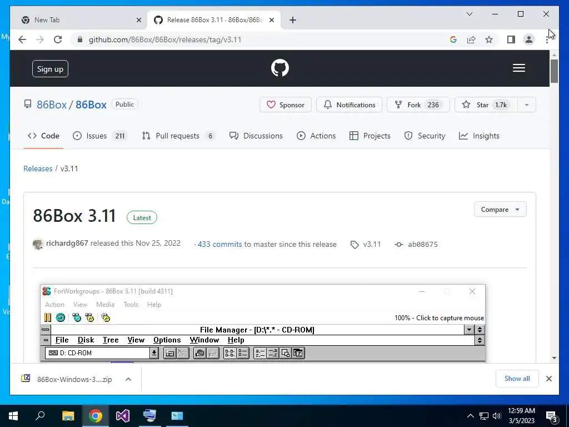
Task: Expand the Star list dropdown arrow
Action: tap(527, 105)
